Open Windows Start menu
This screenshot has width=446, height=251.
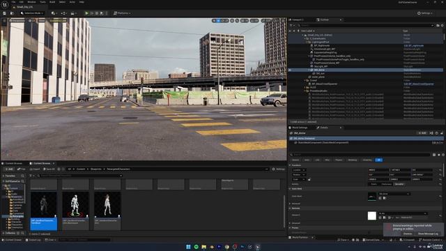tap(188, 247)
